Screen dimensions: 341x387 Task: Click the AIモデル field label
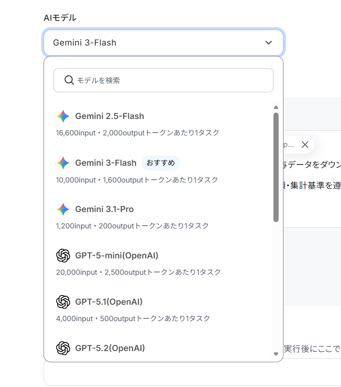tap(60, 18)
